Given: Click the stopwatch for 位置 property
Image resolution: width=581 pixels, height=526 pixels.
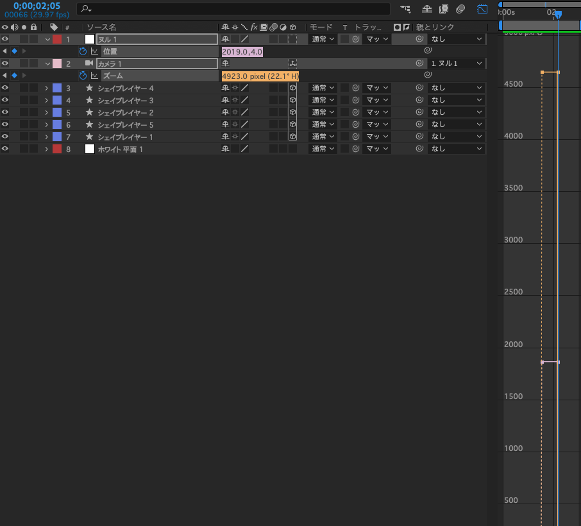Looking at the screenshot, I should click(83, 51).
